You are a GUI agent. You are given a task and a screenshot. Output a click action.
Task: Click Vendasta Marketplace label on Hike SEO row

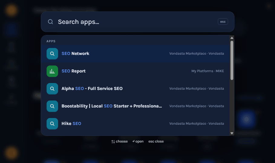[x=196, y=123]
